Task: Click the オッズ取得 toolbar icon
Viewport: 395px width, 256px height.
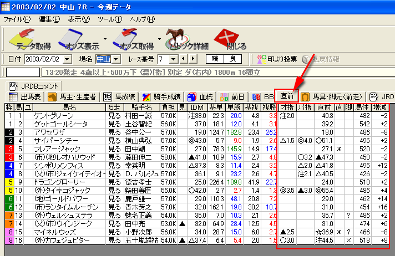Action: [x=133, y=39]
